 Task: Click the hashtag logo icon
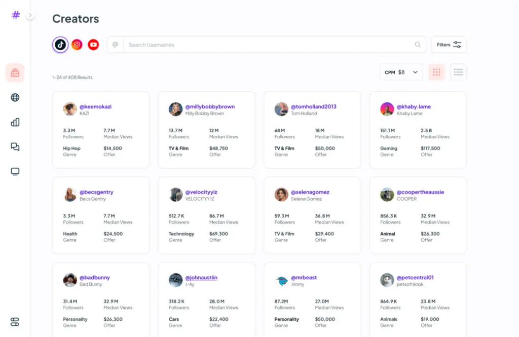[16, 15]
